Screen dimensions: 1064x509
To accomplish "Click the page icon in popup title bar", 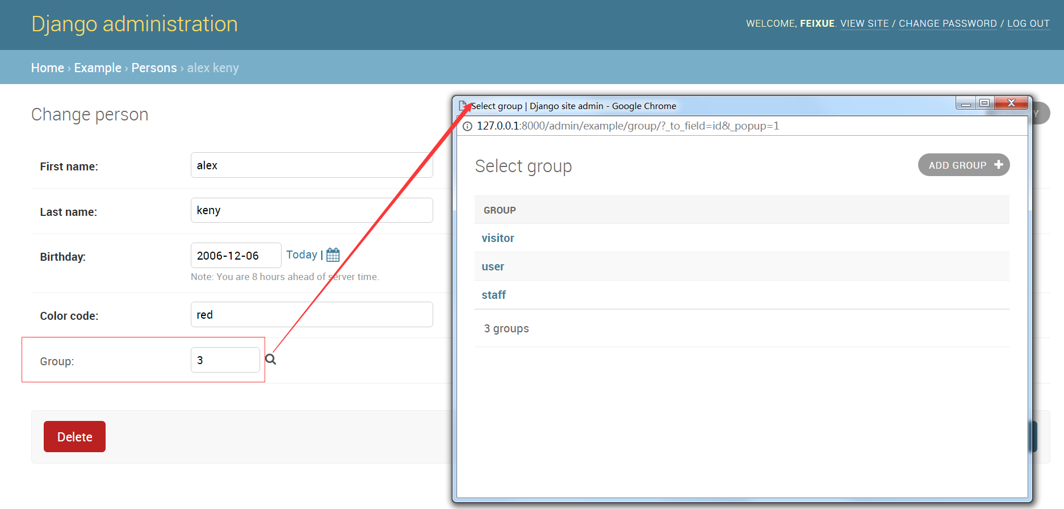I will [463, 106].
